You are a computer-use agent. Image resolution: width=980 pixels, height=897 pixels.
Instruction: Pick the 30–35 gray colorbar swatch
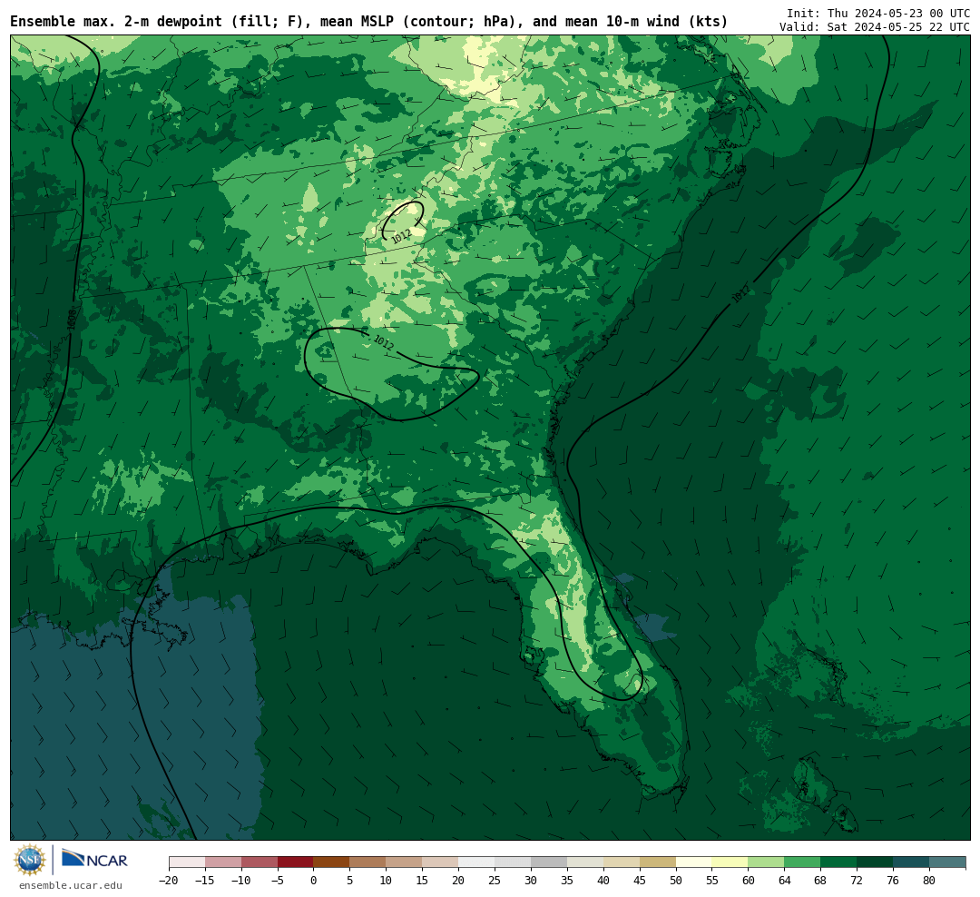pyautogui.click(x=549, y=862)
